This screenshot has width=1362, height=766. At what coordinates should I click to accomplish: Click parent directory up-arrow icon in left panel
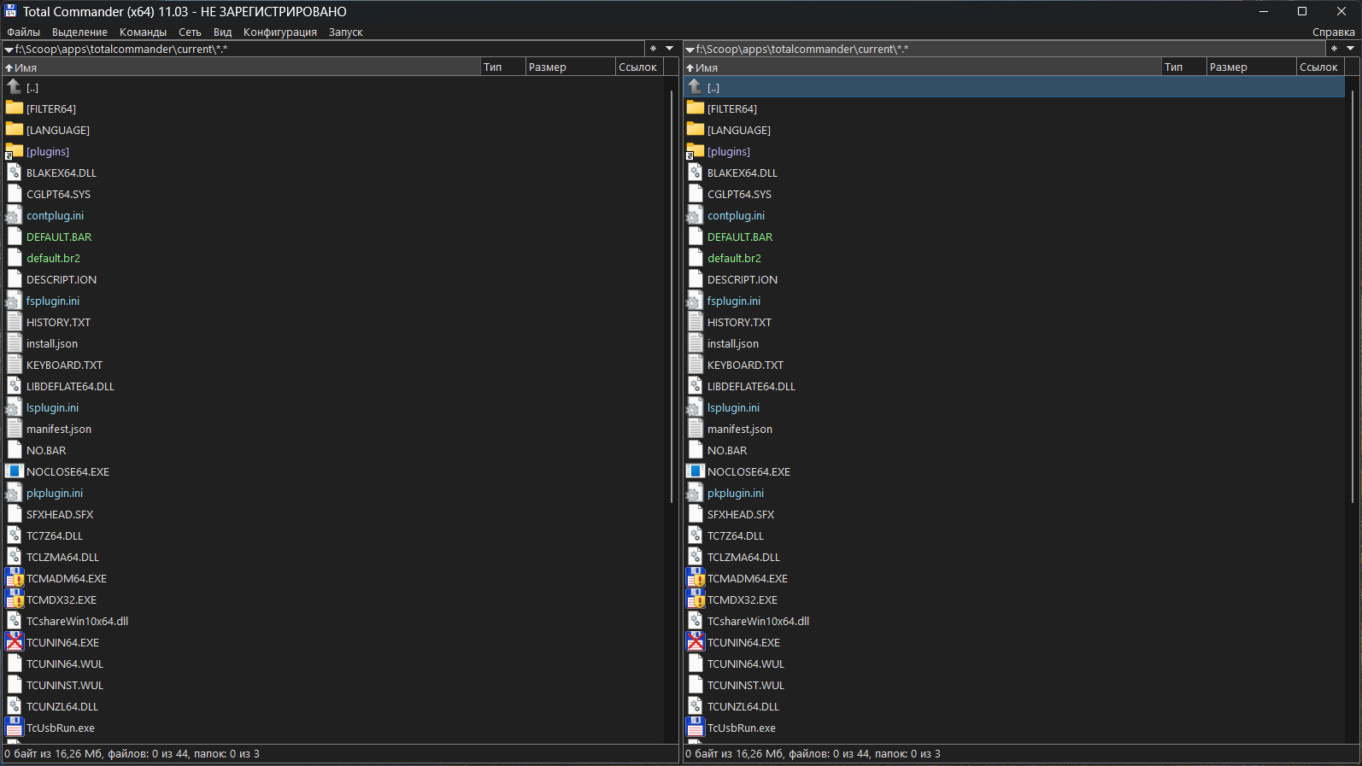pyautogui.click(x=14, y=87)
